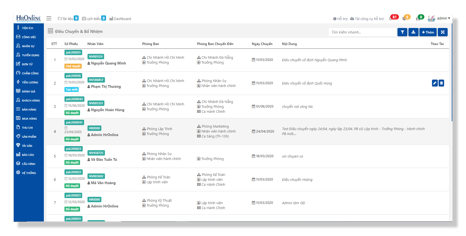Screen dimensions: 466x236
Task: Open Tuyển dụng menu in sidebar
Action: [x=29, y=55]
